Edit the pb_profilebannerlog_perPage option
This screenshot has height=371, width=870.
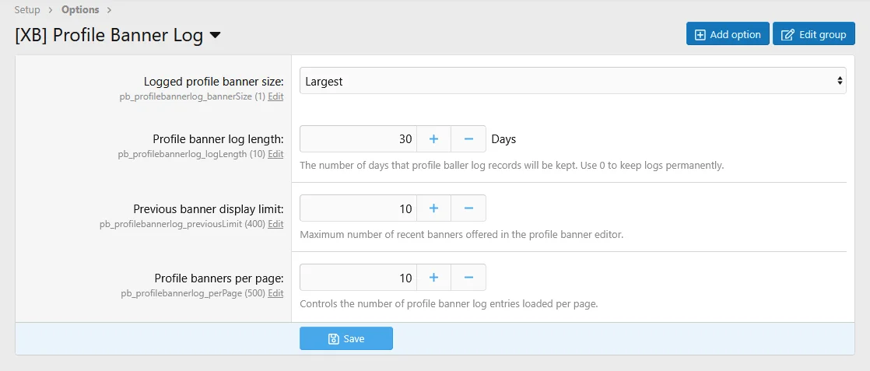pos(275,293)
